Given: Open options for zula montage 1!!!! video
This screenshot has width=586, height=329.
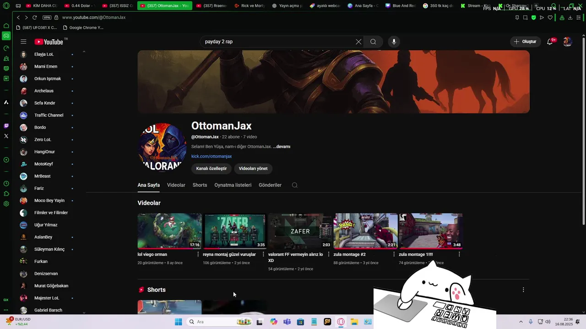Looking at the screenshot, I should [x=459, y=254].
